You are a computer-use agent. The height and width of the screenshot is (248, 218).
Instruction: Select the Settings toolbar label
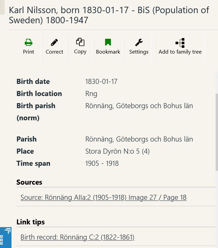(x=139, y=52)
